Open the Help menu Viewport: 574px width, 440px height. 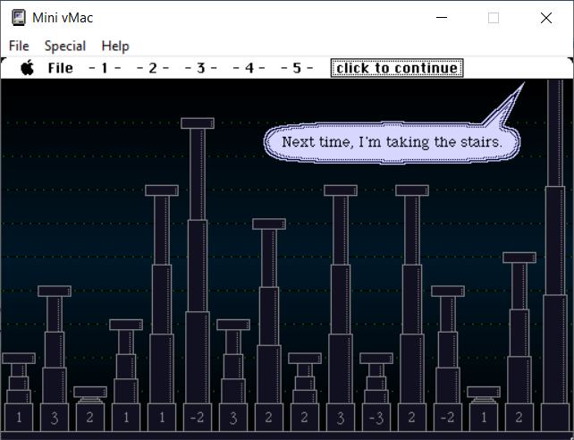coord(115,47)
